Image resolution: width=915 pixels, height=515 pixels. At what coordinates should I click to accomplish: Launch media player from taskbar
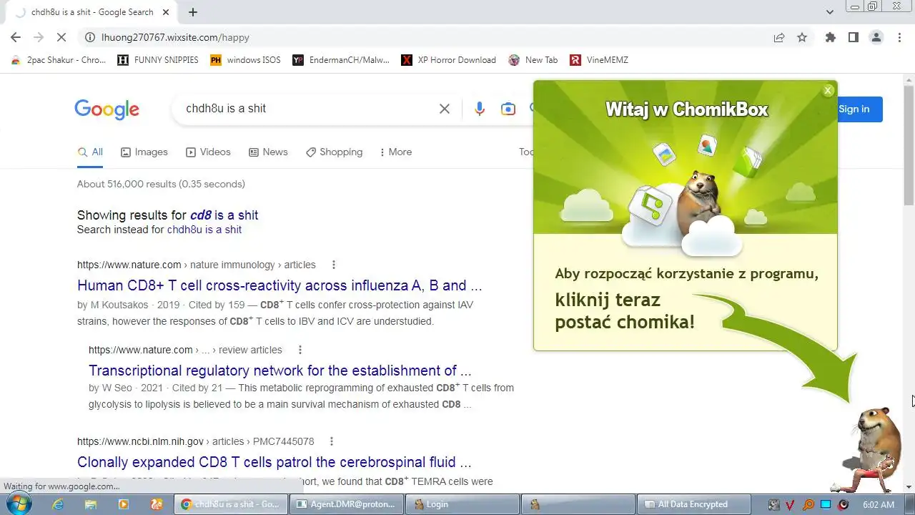tap(124, 504)
